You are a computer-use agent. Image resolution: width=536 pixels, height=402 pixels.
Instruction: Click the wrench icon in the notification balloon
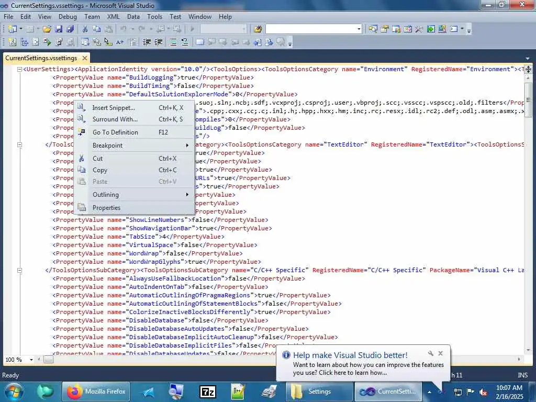(x=430, y=353)
